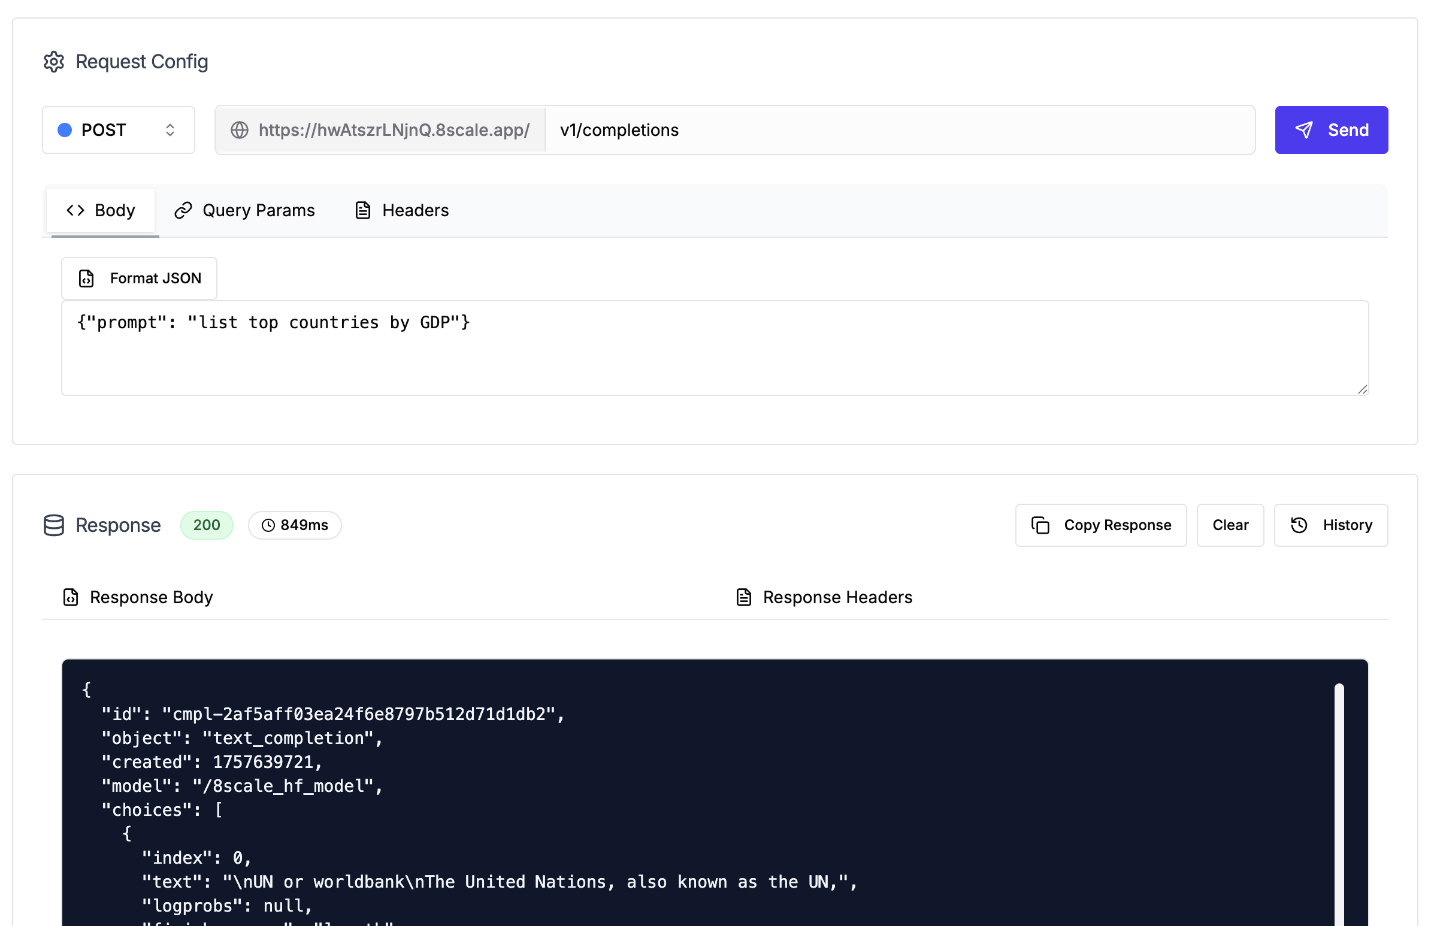
Task: Open the Headers tab
Action: [402, 210]
